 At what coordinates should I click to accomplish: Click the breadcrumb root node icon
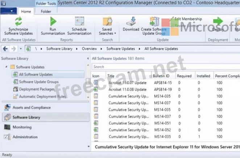tap(29, 49)
